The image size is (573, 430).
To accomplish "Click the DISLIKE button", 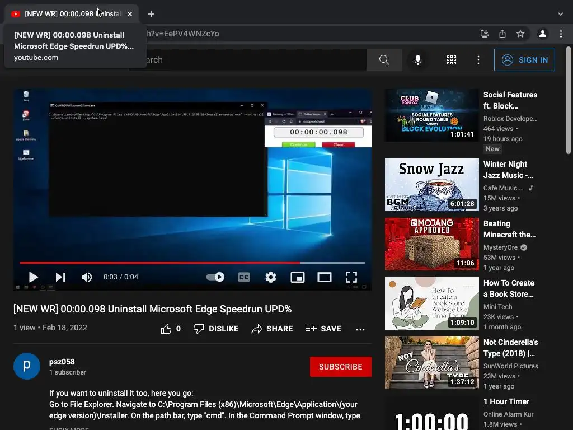I will 216,329.
